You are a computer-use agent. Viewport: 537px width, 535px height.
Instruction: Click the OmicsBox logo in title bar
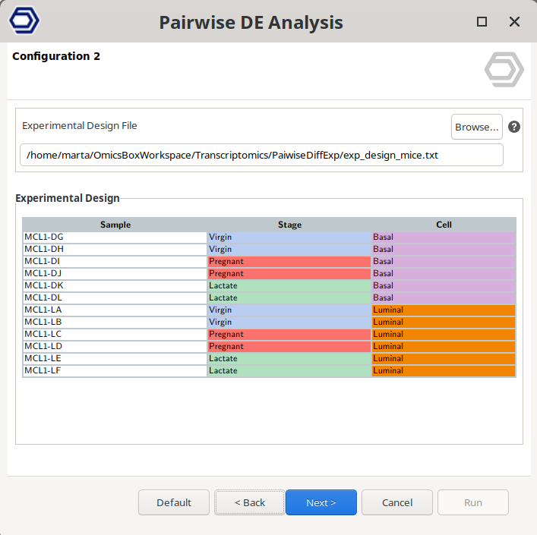pos(24,20)
